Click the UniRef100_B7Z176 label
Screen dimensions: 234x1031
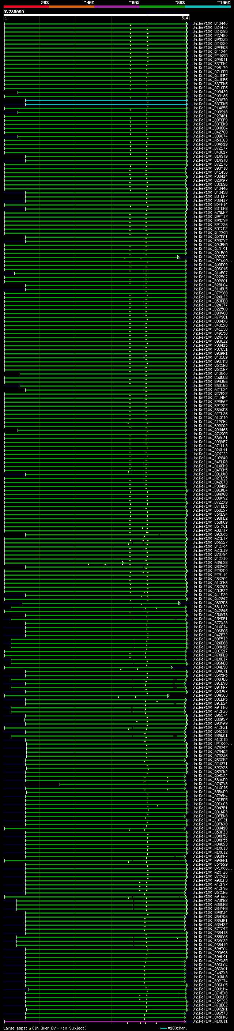click(x=210, y=165)
